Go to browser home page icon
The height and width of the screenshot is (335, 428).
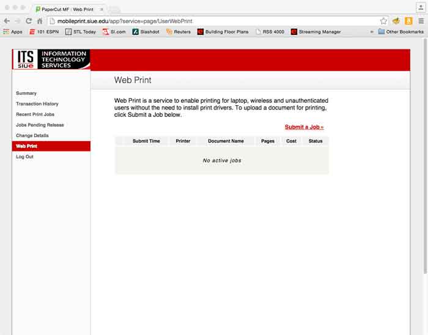point(40,21)
